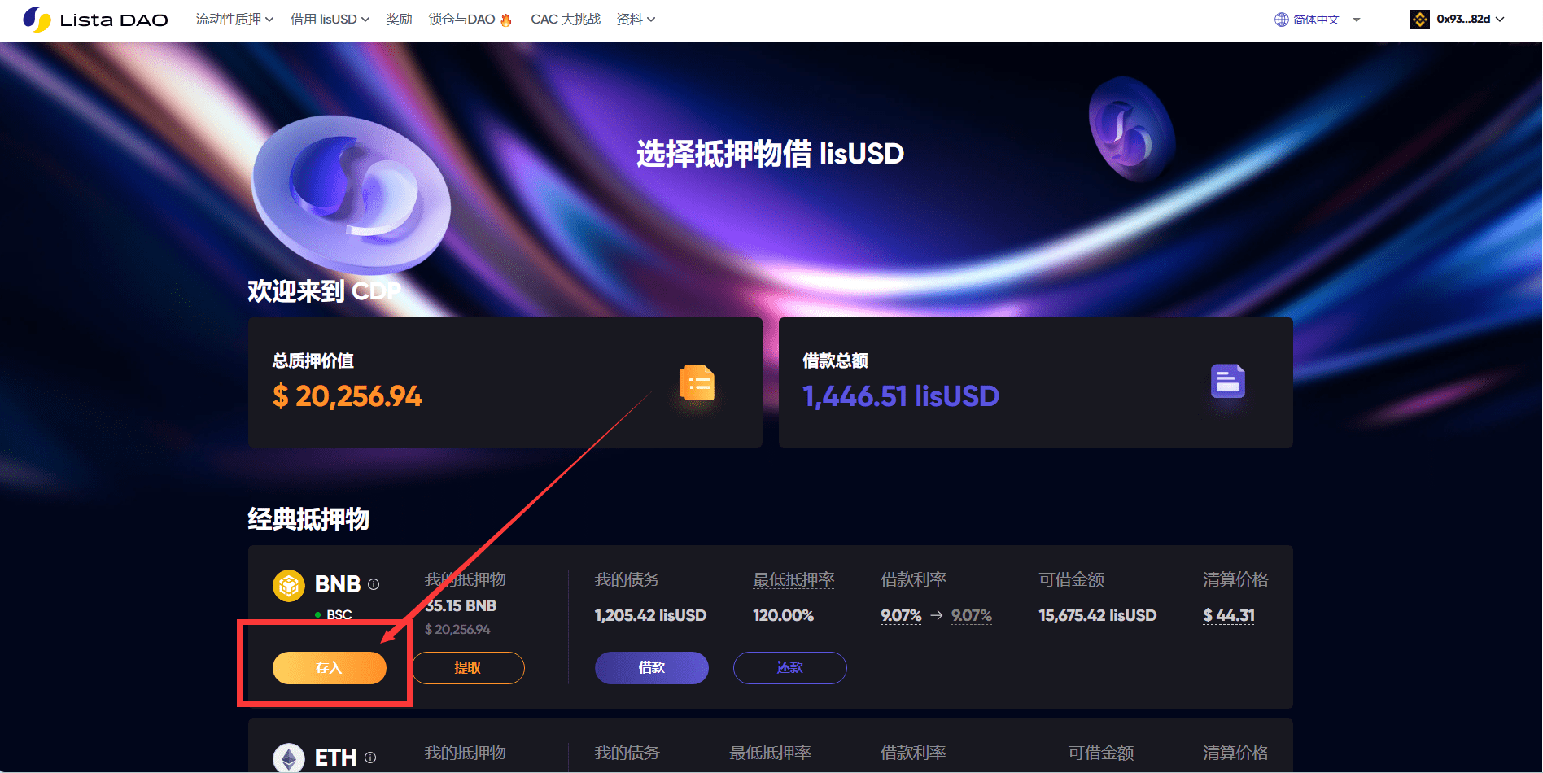Click the info icon next to ETH
This screenshot has width=1543, height=773.
pyautogui.click(x=370, y=758)
